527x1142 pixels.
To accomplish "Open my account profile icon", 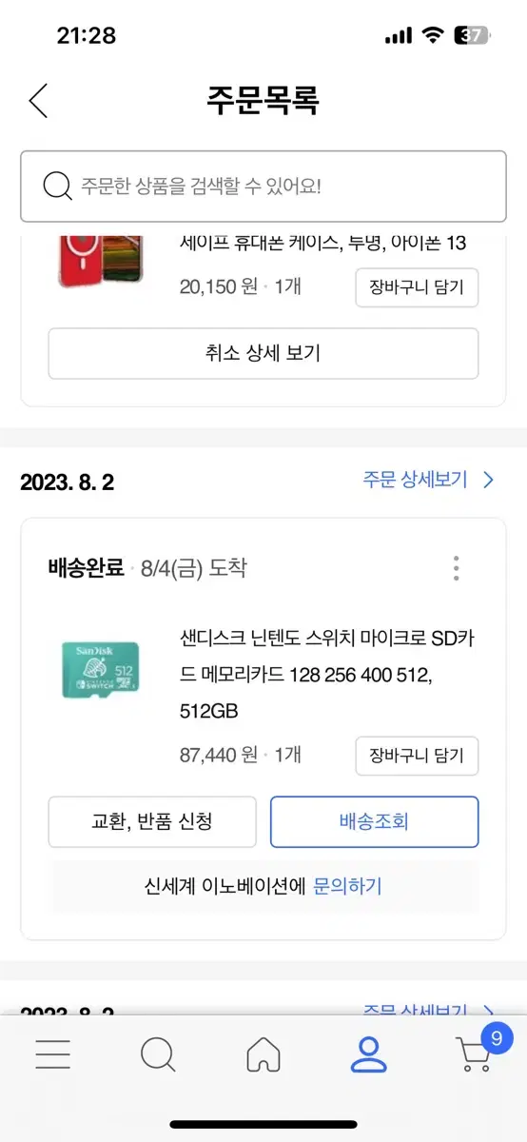I will [x=368, y=1054].
